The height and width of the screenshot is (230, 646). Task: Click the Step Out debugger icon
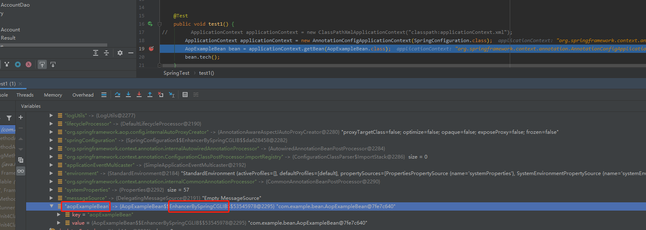click(x=150, y=95)
